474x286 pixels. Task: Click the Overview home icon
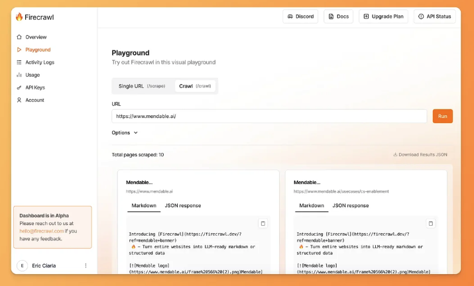pyautogui.click(x=19, y=37)
